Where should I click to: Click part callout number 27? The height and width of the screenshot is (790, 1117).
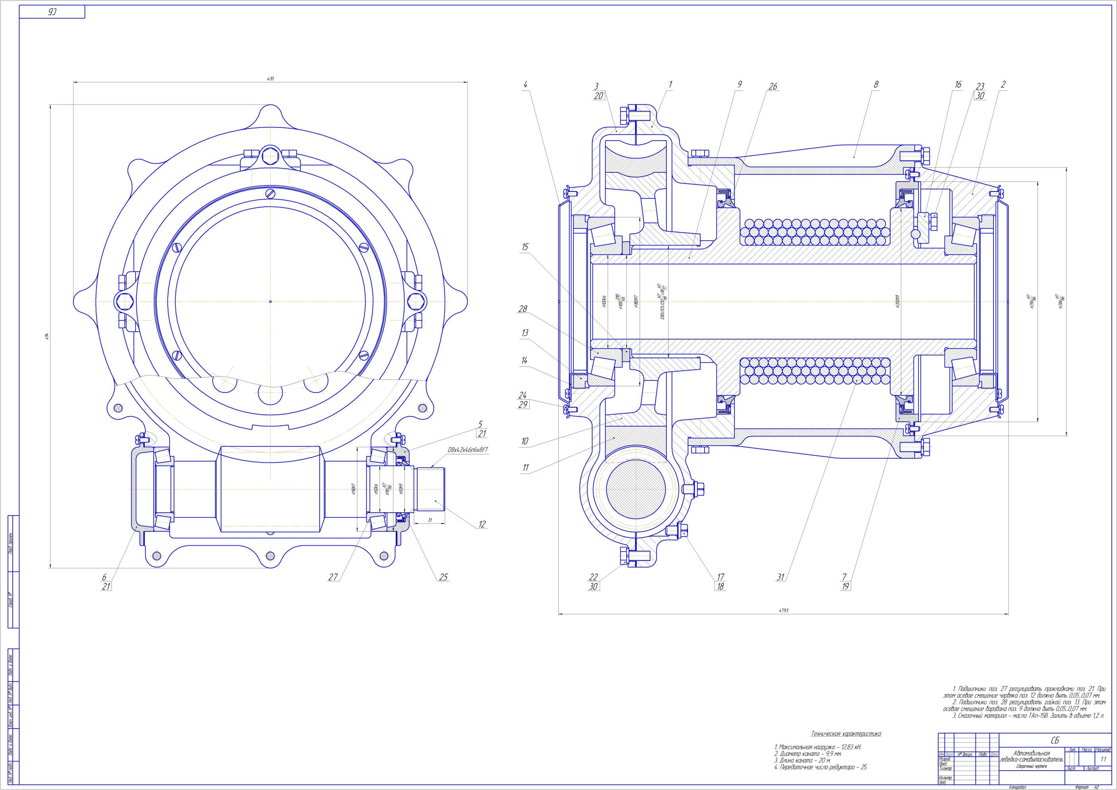[333, 578]
